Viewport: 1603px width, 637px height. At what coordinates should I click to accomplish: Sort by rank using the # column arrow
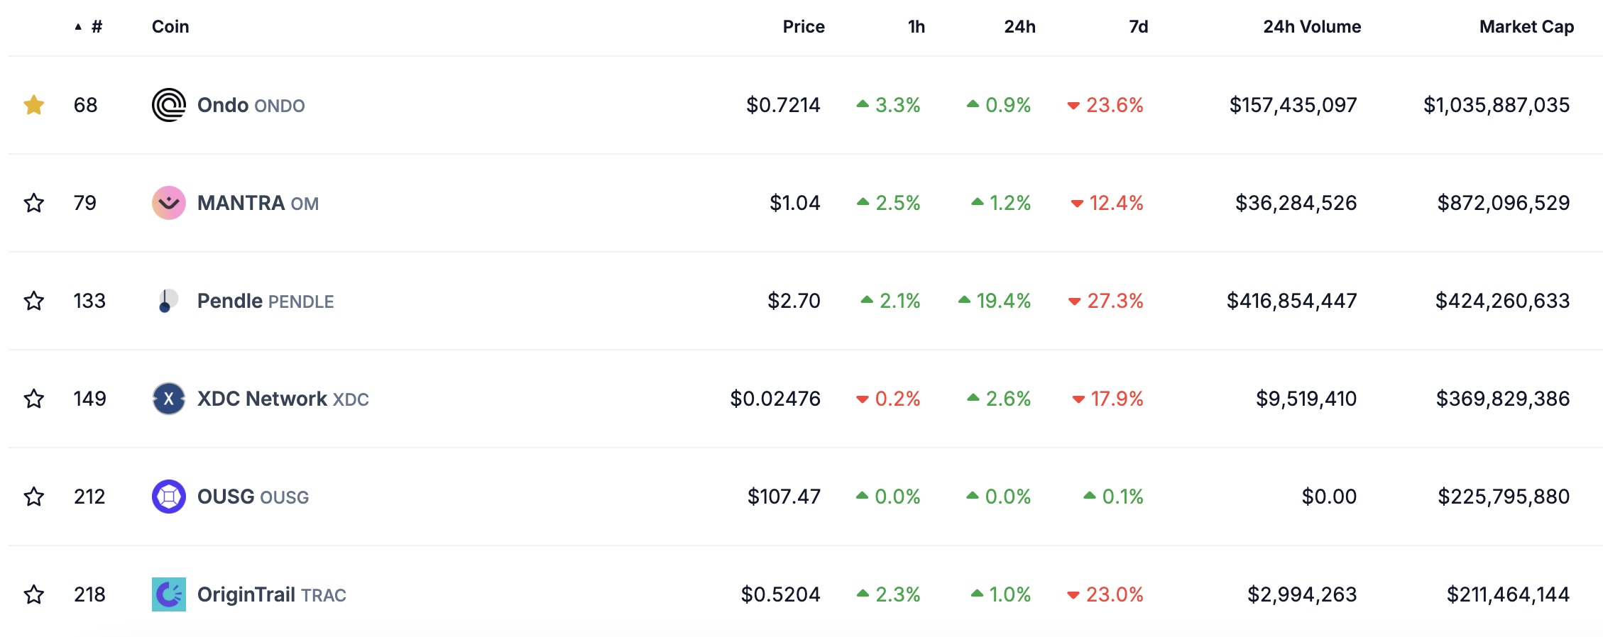pos(89,27)
